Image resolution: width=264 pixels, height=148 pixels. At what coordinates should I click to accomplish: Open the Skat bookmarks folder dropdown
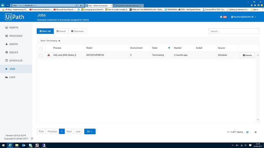point(254,10)
